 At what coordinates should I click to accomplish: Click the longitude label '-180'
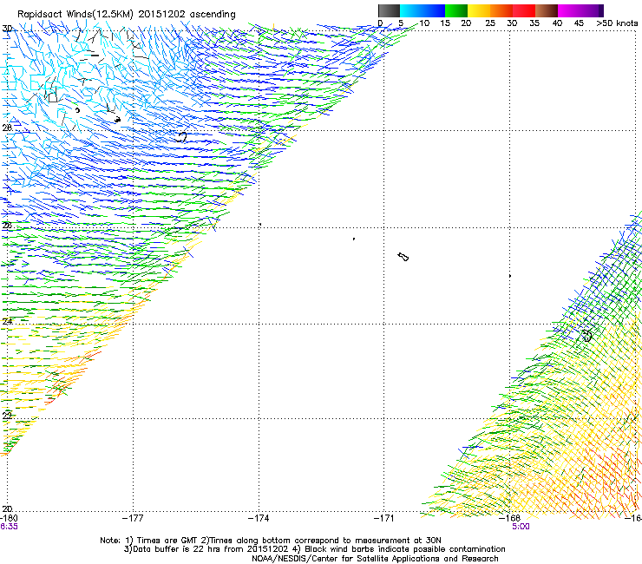(9, 518)
